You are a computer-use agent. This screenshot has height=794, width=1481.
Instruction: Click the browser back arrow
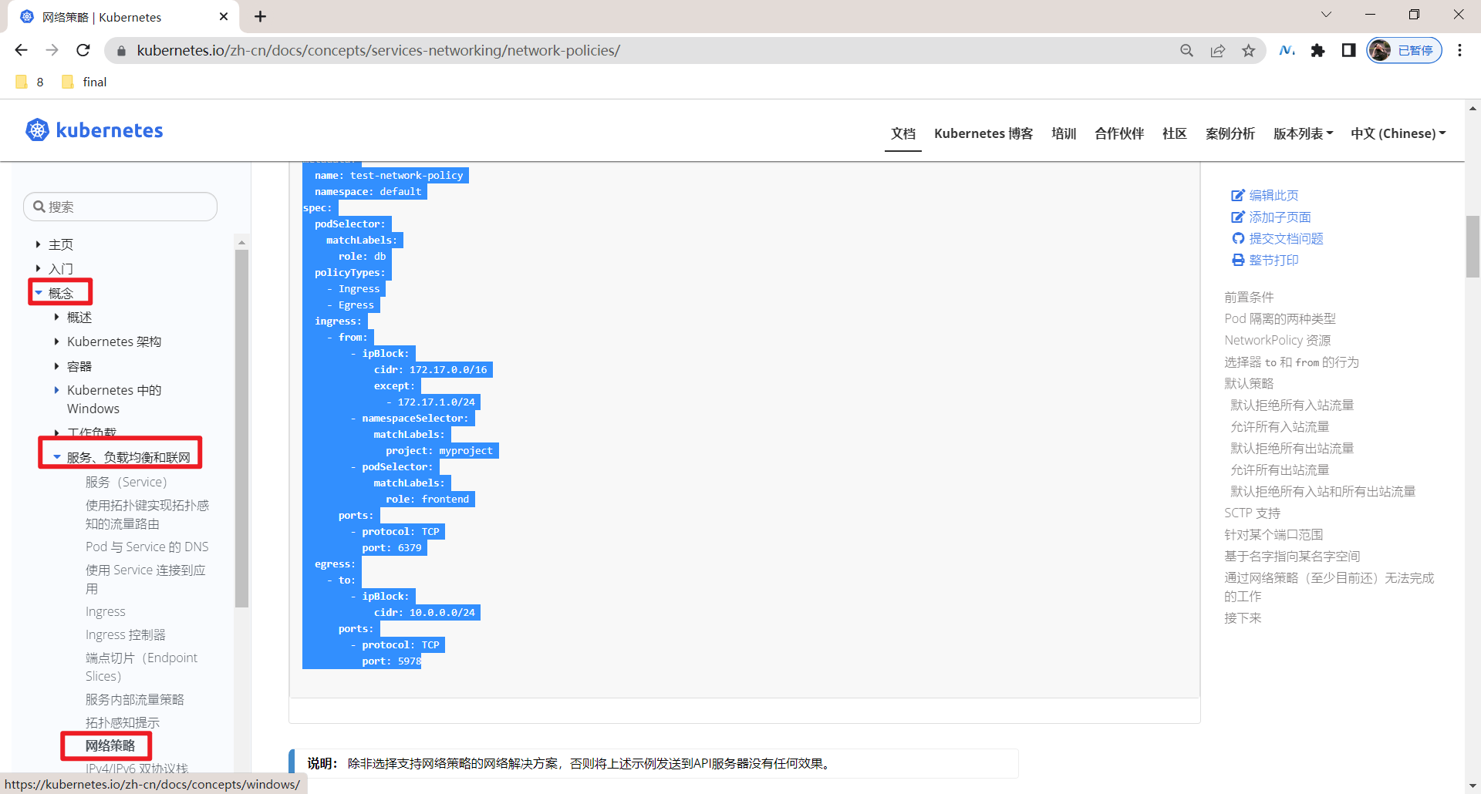point(21,50)
